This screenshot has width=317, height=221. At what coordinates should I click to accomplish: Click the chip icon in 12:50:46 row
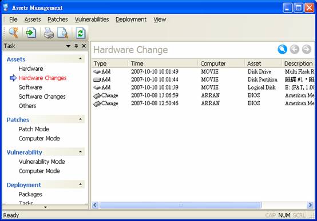(x=97, y=103)
